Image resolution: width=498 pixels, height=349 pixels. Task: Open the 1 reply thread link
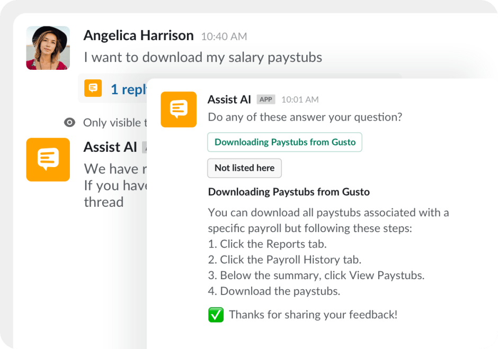[128, 89]
